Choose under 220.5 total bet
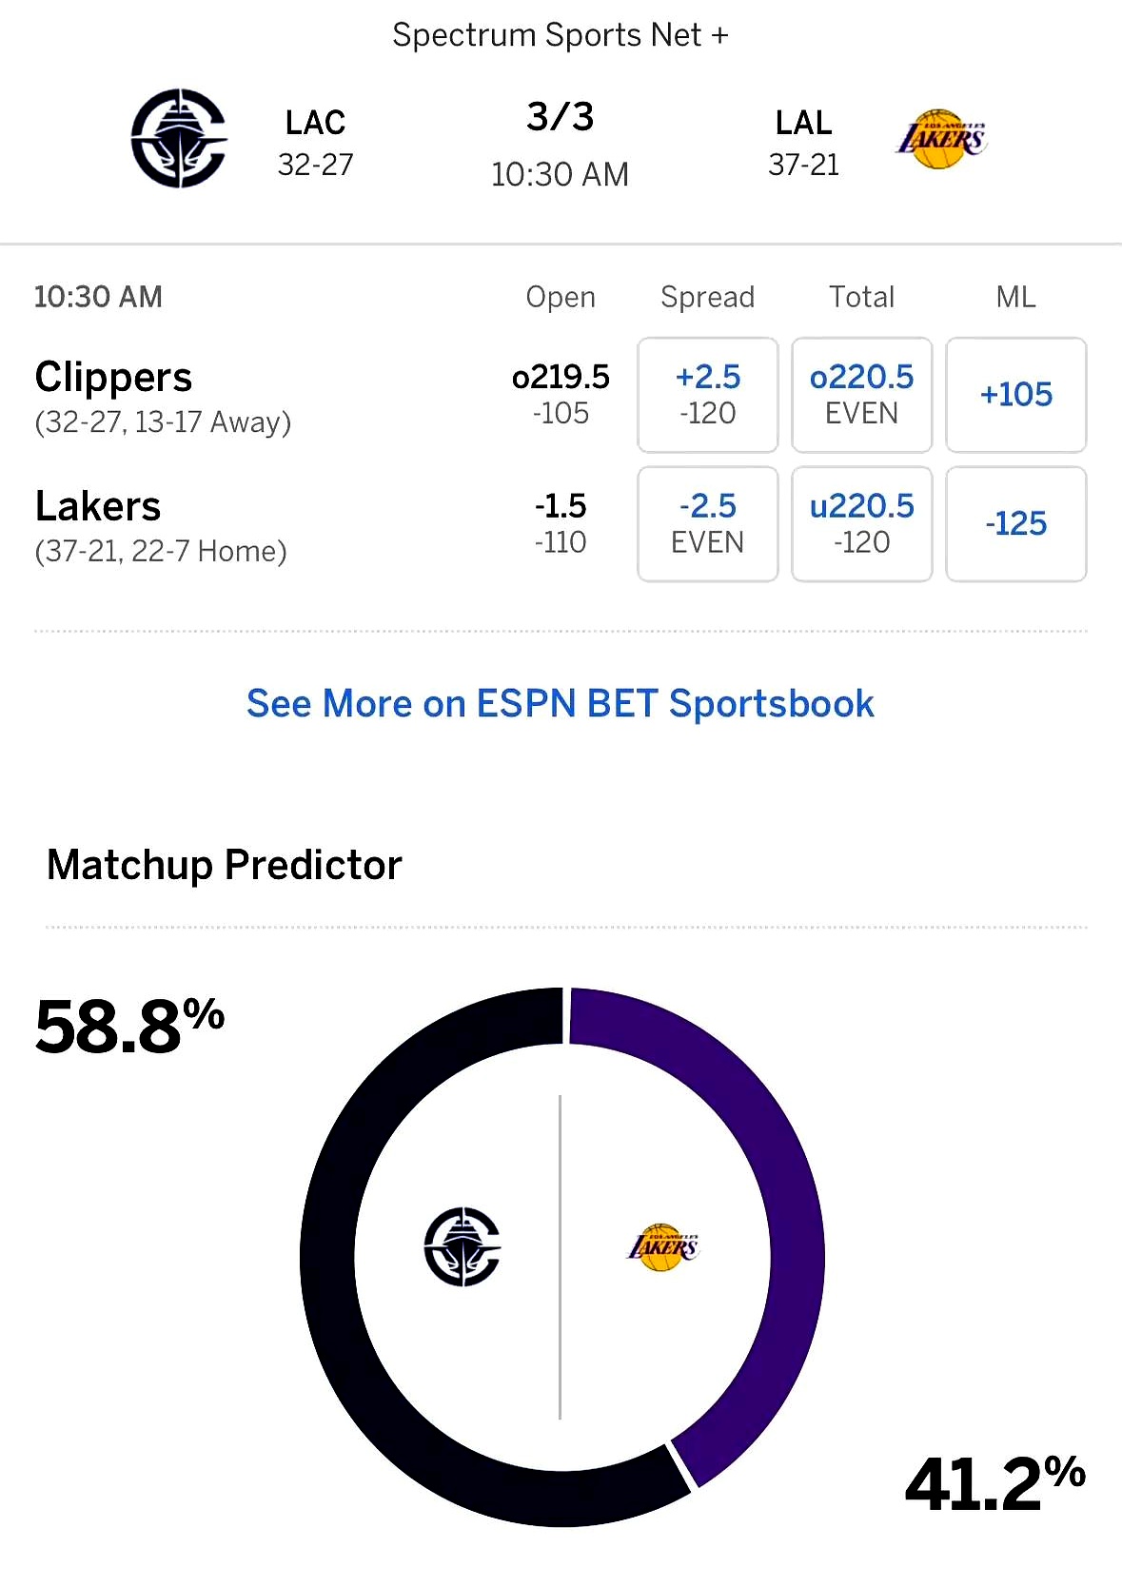The width and height of the screenshot is (1122, 1587). (862, 524)
